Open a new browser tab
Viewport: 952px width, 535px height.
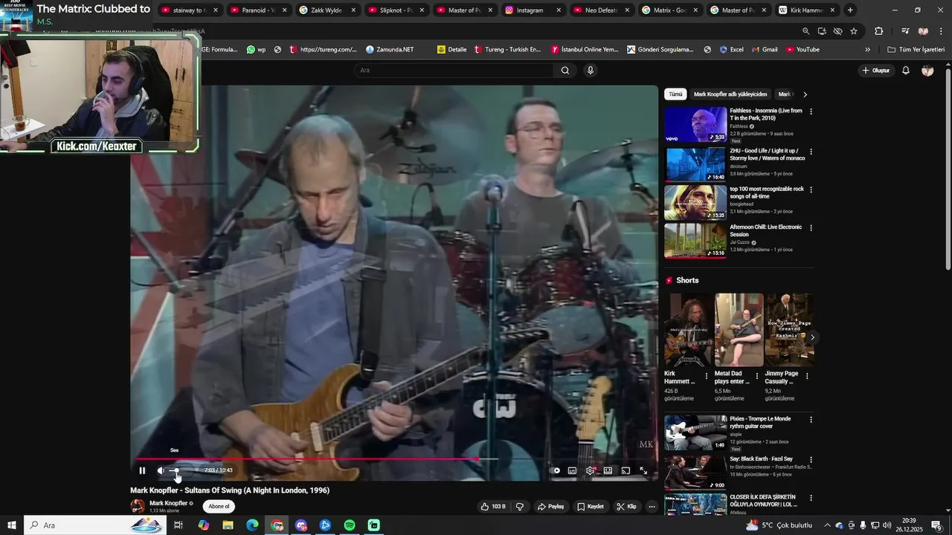[850, 10]
